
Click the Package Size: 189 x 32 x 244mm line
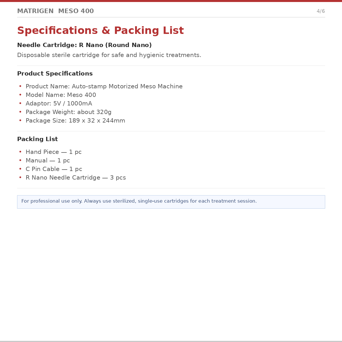coord(75,121)
